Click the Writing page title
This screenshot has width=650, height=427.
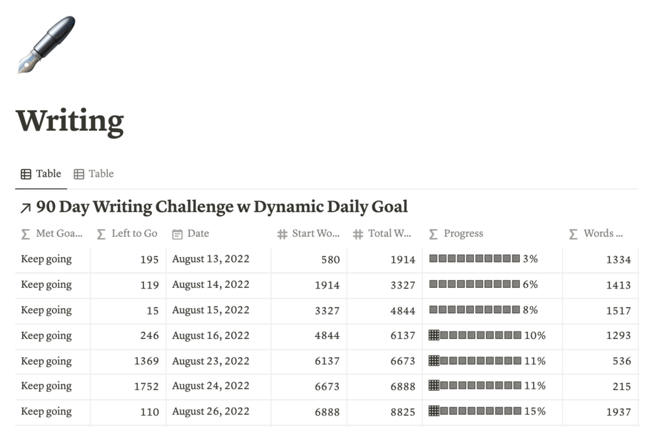(x=71, y=120)
